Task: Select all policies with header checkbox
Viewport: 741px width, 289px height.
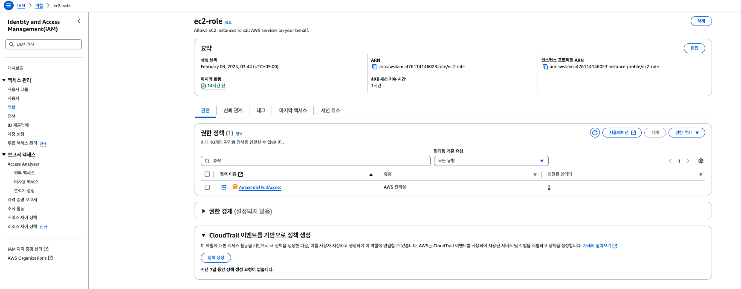Action: click(x=207, y=174)
